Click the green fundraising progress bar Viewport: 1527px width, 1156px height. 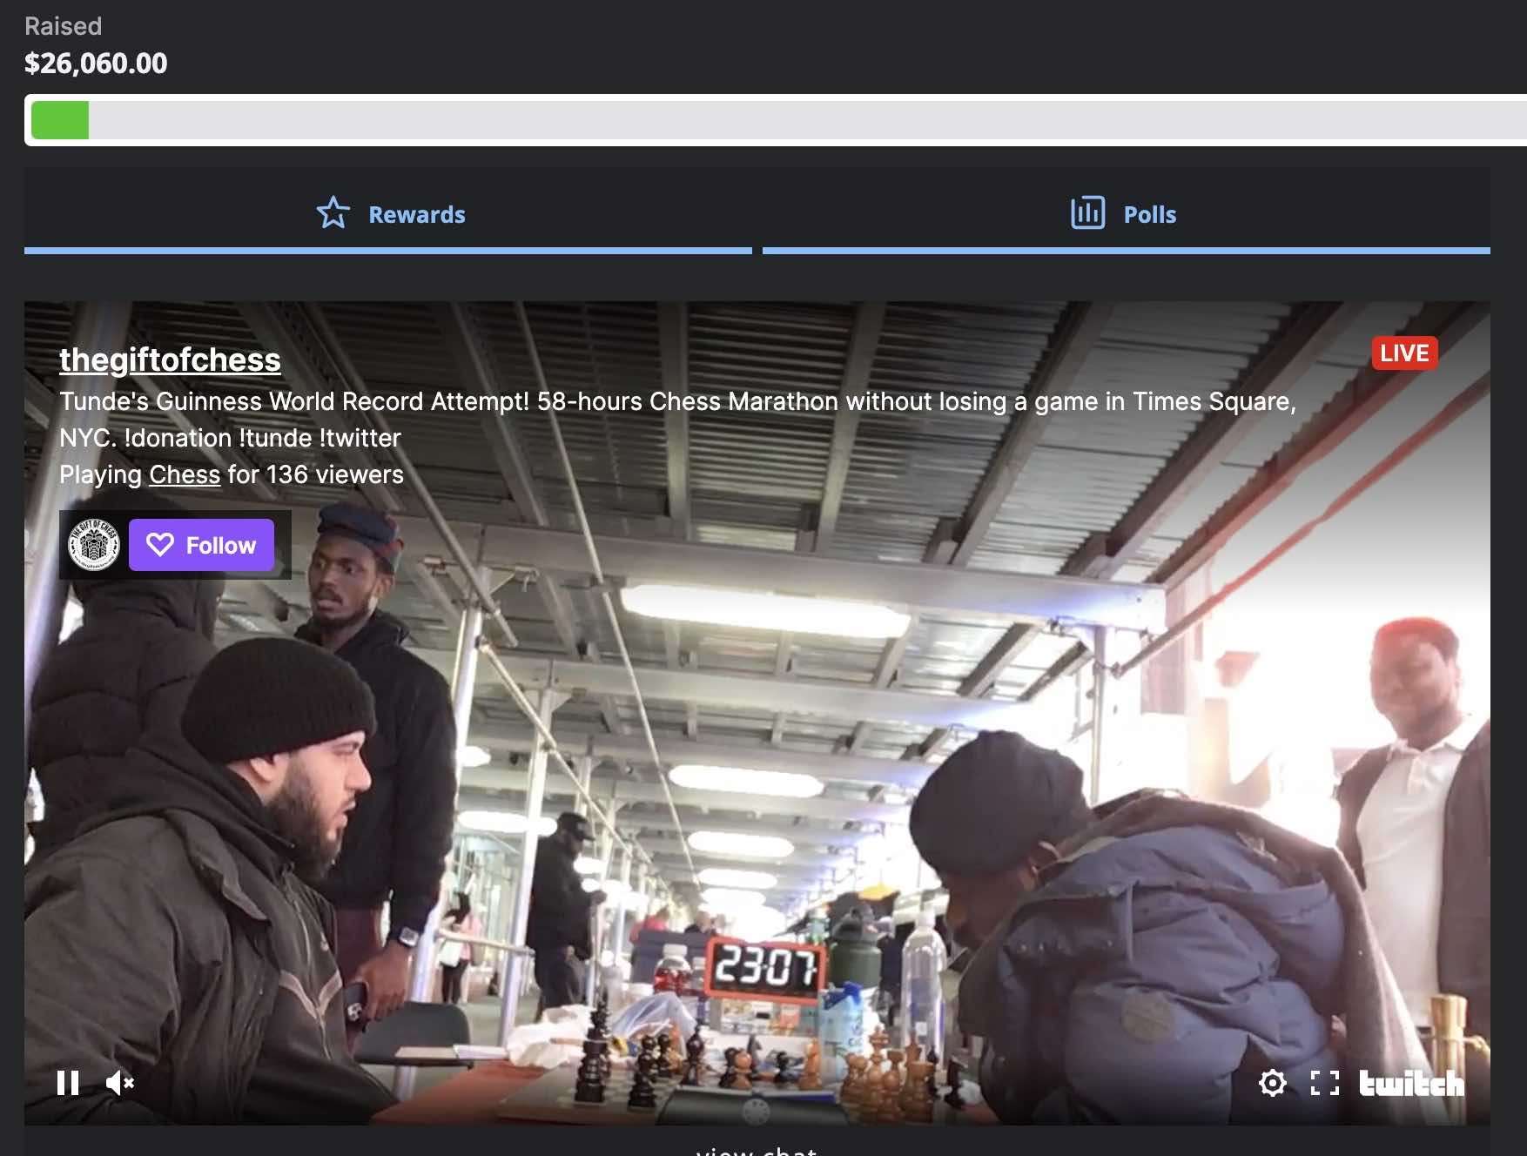pos(60,120)
